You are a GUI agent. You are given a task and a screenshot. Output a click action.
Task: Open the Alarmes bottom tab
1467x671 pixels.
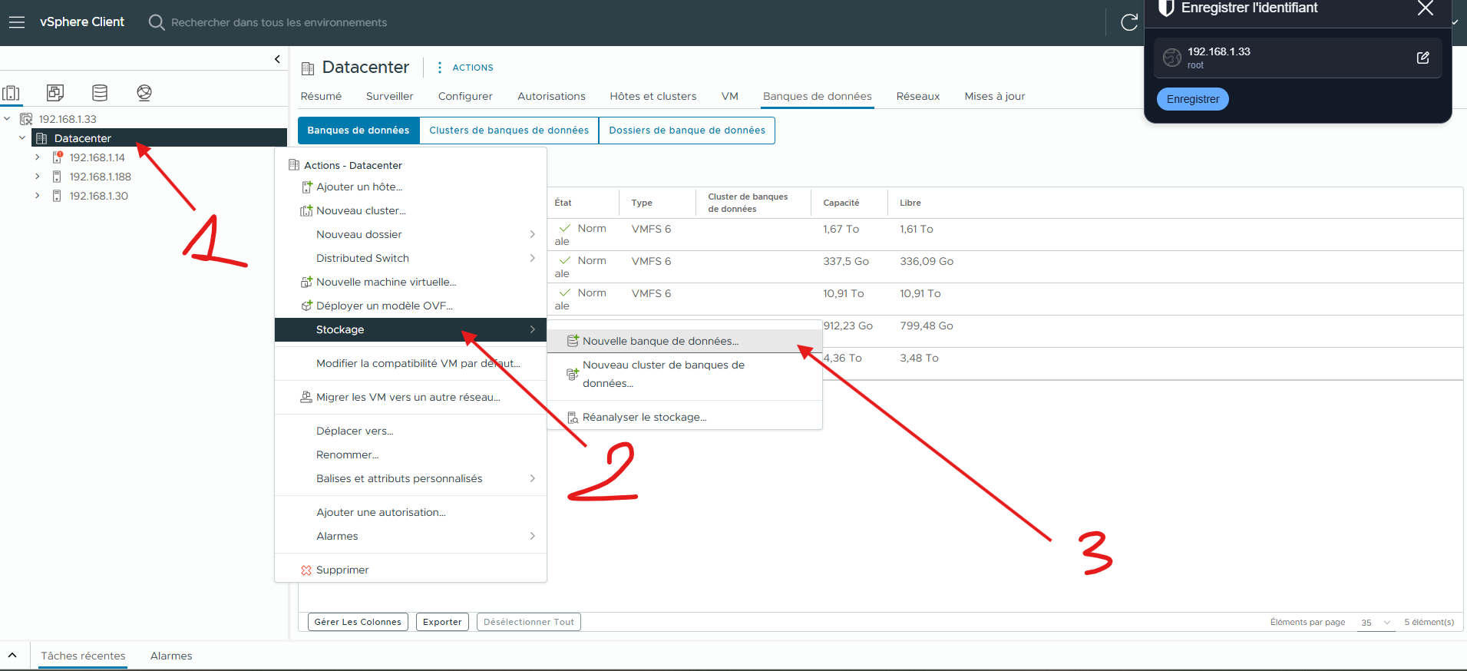(x=171, y=656)
